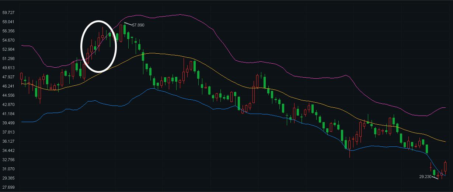This screenshot has height=192, width=453.
Task: Select the 31.070 price axis label
Action: [x=8, y=169]
